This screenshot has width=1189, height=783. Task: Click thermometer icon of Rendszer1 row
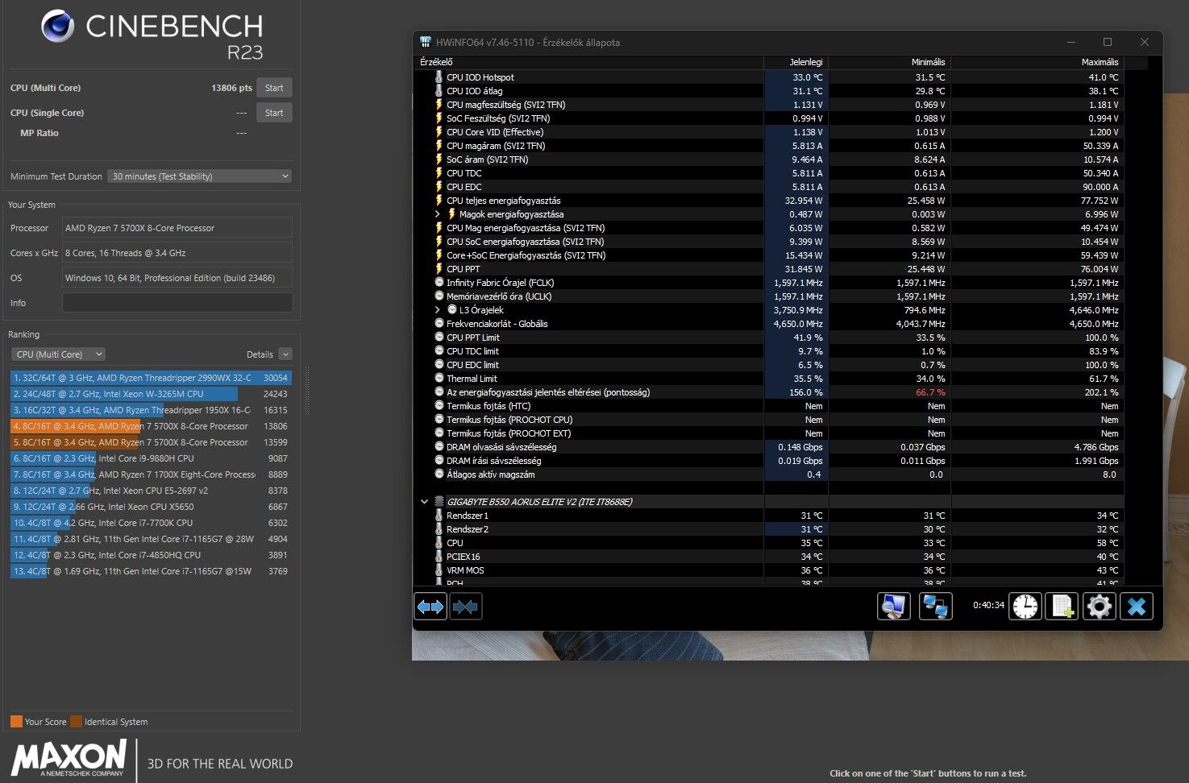(x=439, y=516)
